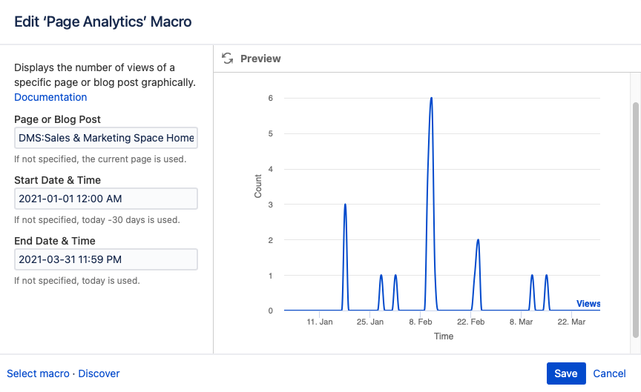The image size is (641, 392).
Task: Focus the Page or Blog Post field
Action: pos(106,138)
